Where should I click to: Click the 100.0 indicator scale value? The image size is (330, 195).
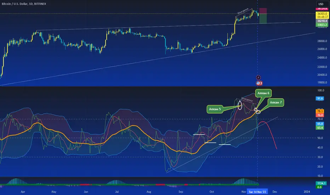click(321, 90)
